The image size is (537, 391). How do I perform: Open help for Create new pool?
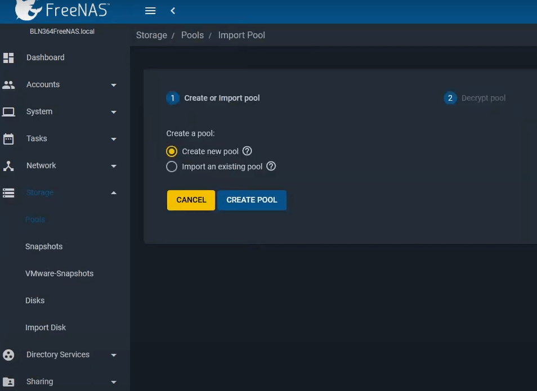[247, 151]
